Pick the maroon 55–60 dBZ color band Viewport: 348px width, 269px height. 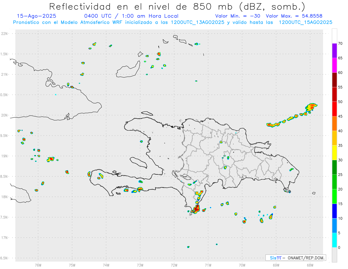334,80
